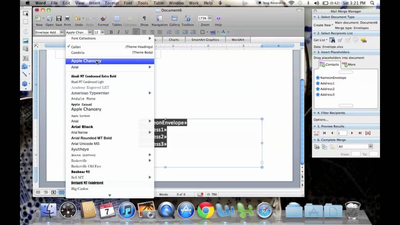Image resolution: width=400 pixels, height=225 pixels.
Task: Toggle Align Left button
Action: tap(136, 32)
